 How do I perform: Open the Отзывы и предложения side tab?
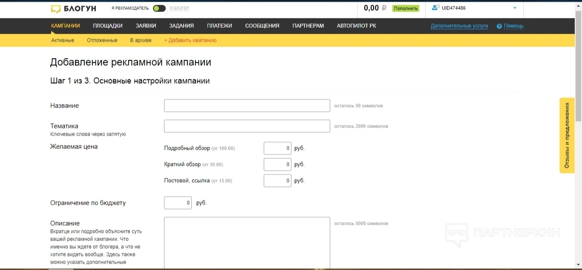(567, 135)
